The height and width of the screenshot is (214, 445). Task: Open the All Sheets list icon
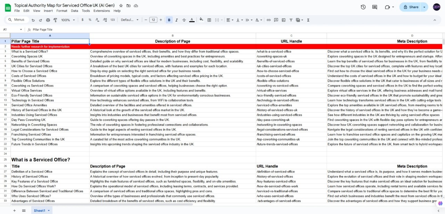[x=24, y=211]
